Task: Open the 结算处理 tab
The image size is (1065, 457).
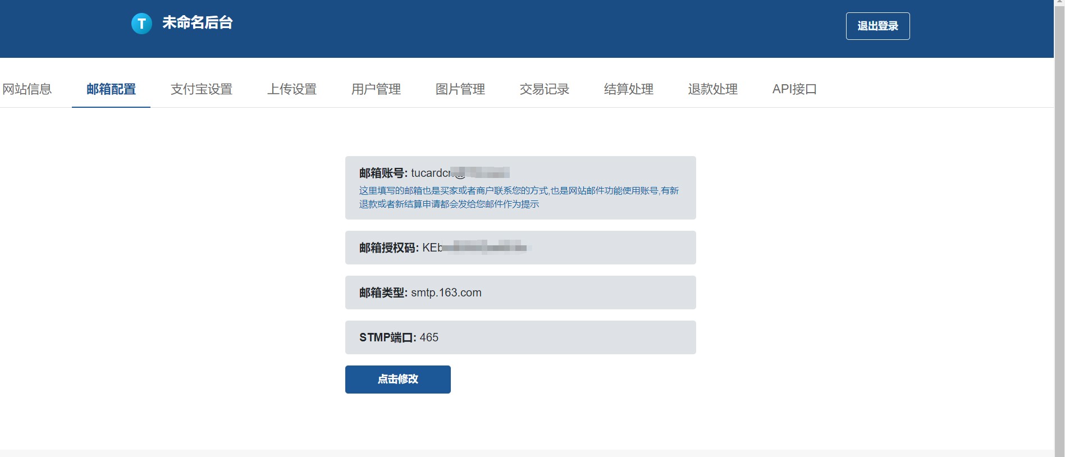Action: coord(629,89)
